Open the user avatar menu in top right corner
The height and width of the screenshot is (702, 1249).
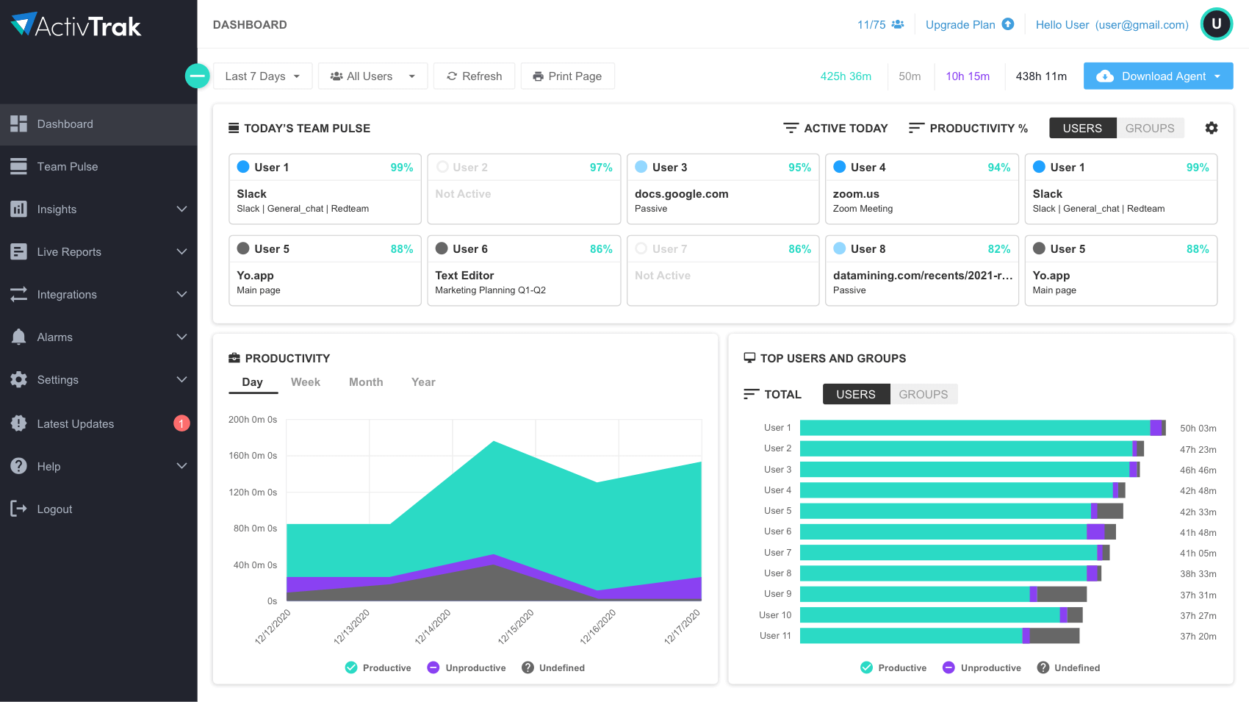tap(1217, 24)
